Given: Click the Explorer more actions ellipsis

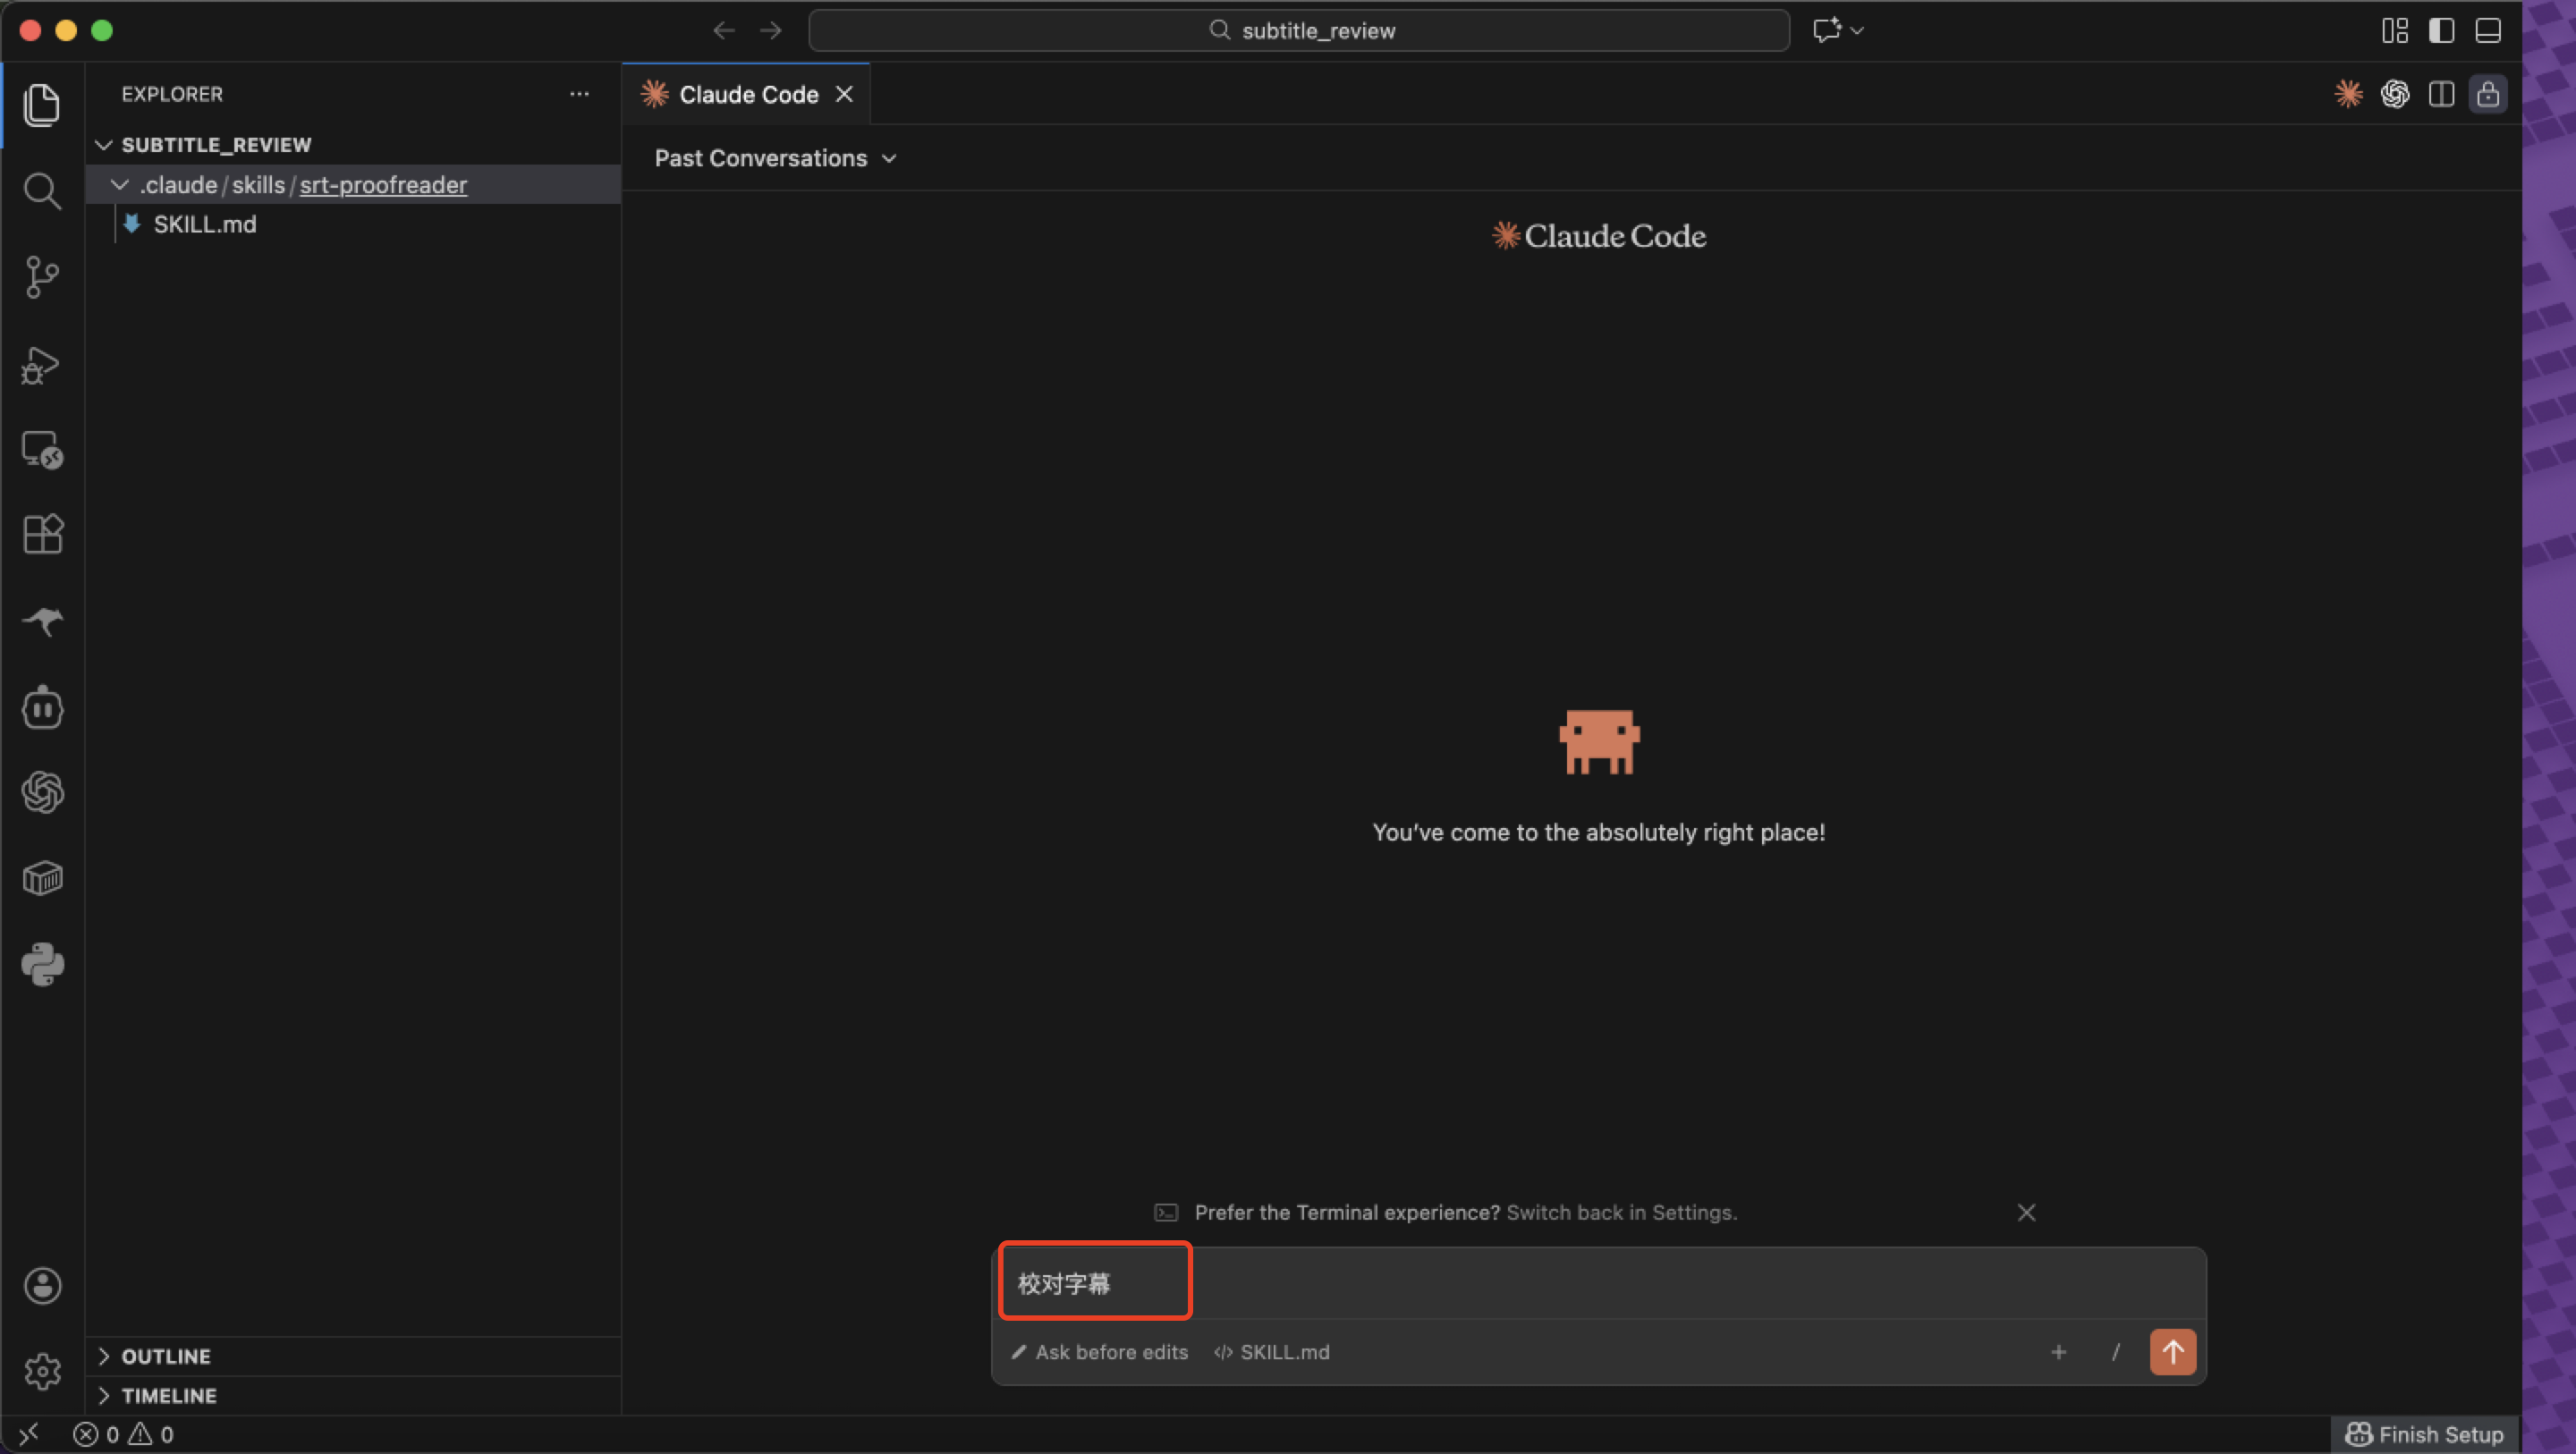Looking at the screenshot, I should click(x=579, y=94).
